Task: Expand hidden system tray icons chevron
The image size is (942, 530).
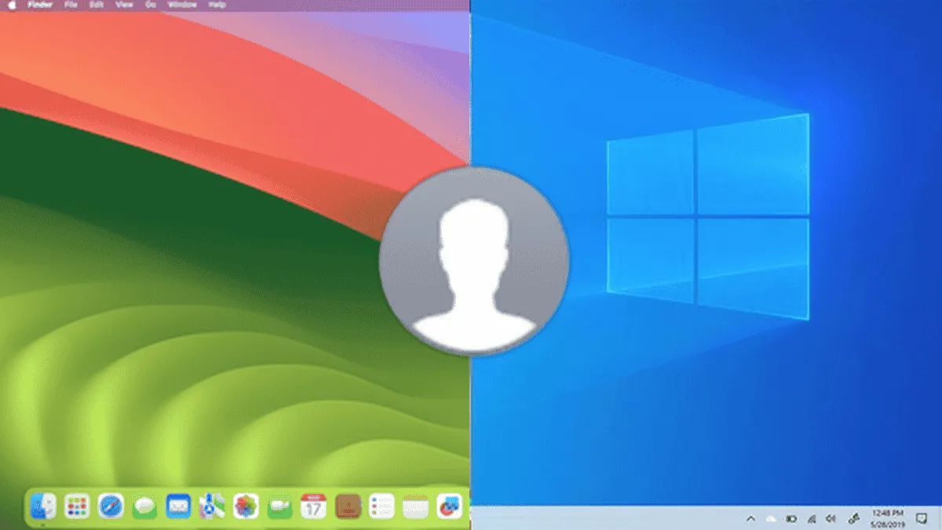Action: click(750, 519)
